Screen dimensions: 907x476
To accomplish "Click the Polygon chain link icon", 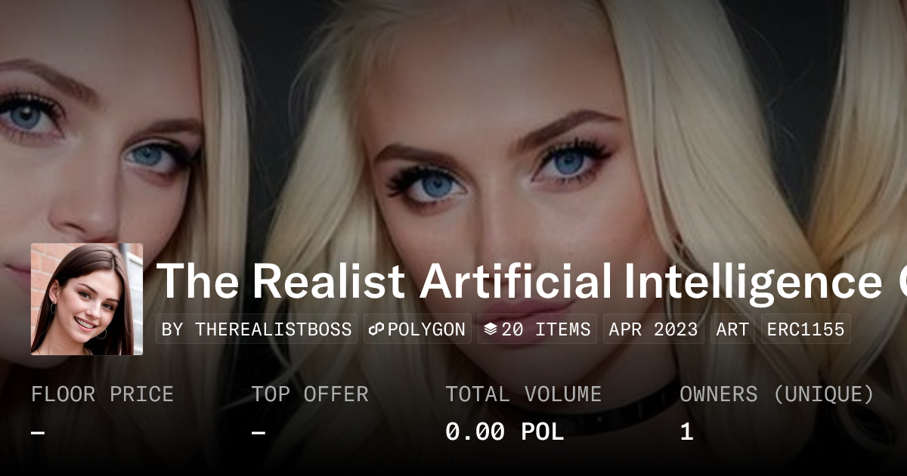I will coord(377,329).
